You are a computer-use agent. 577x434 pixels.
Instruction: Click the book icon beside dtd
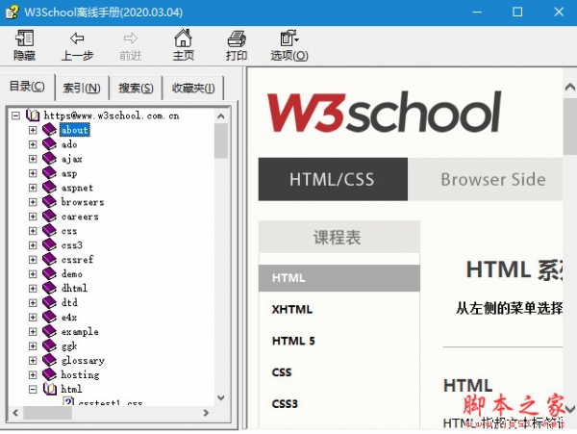(x=49, y=302)
